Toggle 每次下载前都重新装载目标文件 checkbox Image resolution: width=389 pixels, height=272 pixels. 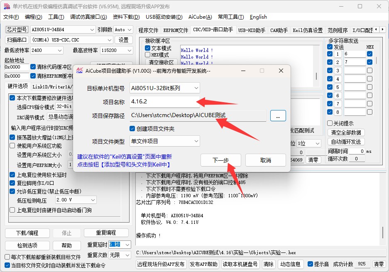[7, 257]
